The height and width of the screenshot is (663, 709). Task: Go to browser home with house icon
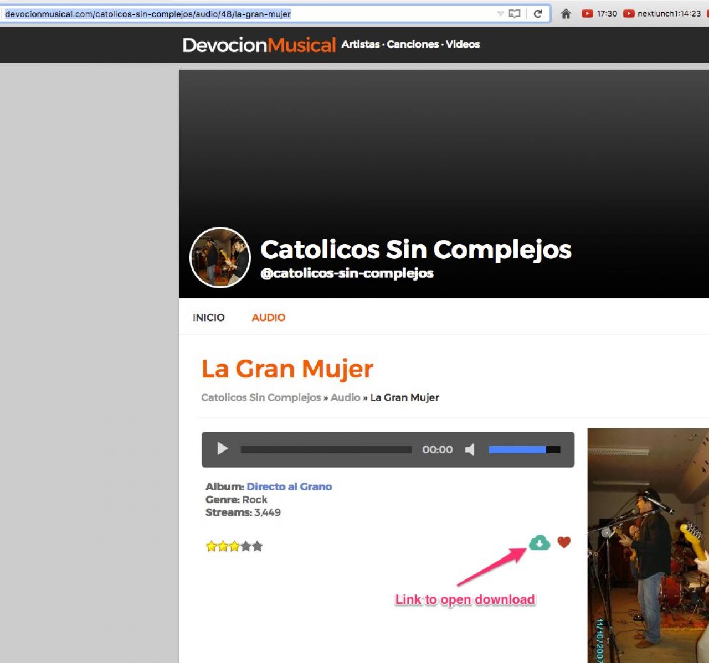(566, 14)
